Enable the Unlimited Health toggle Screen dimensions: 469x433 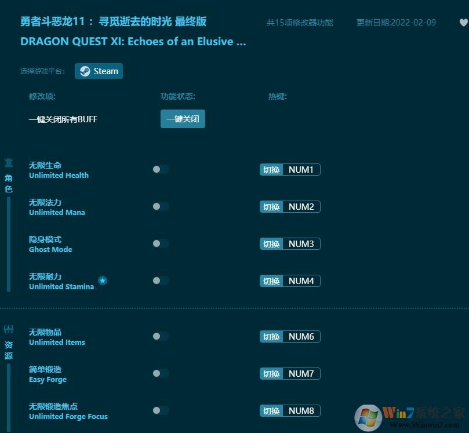click(160, 169)
